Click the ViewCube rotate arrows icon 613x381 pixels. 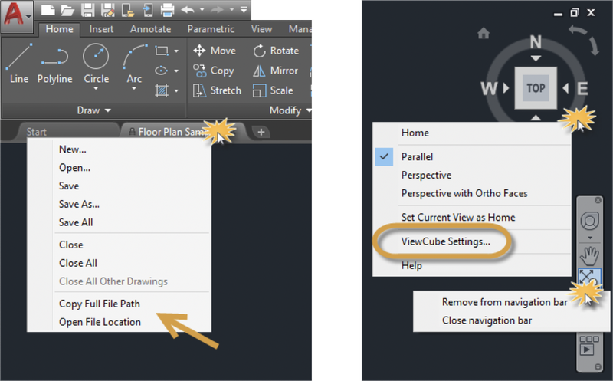pyautogui.click(x=584, y=41)
